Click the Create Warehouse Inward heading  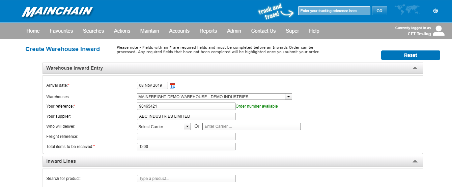[63, 49]
